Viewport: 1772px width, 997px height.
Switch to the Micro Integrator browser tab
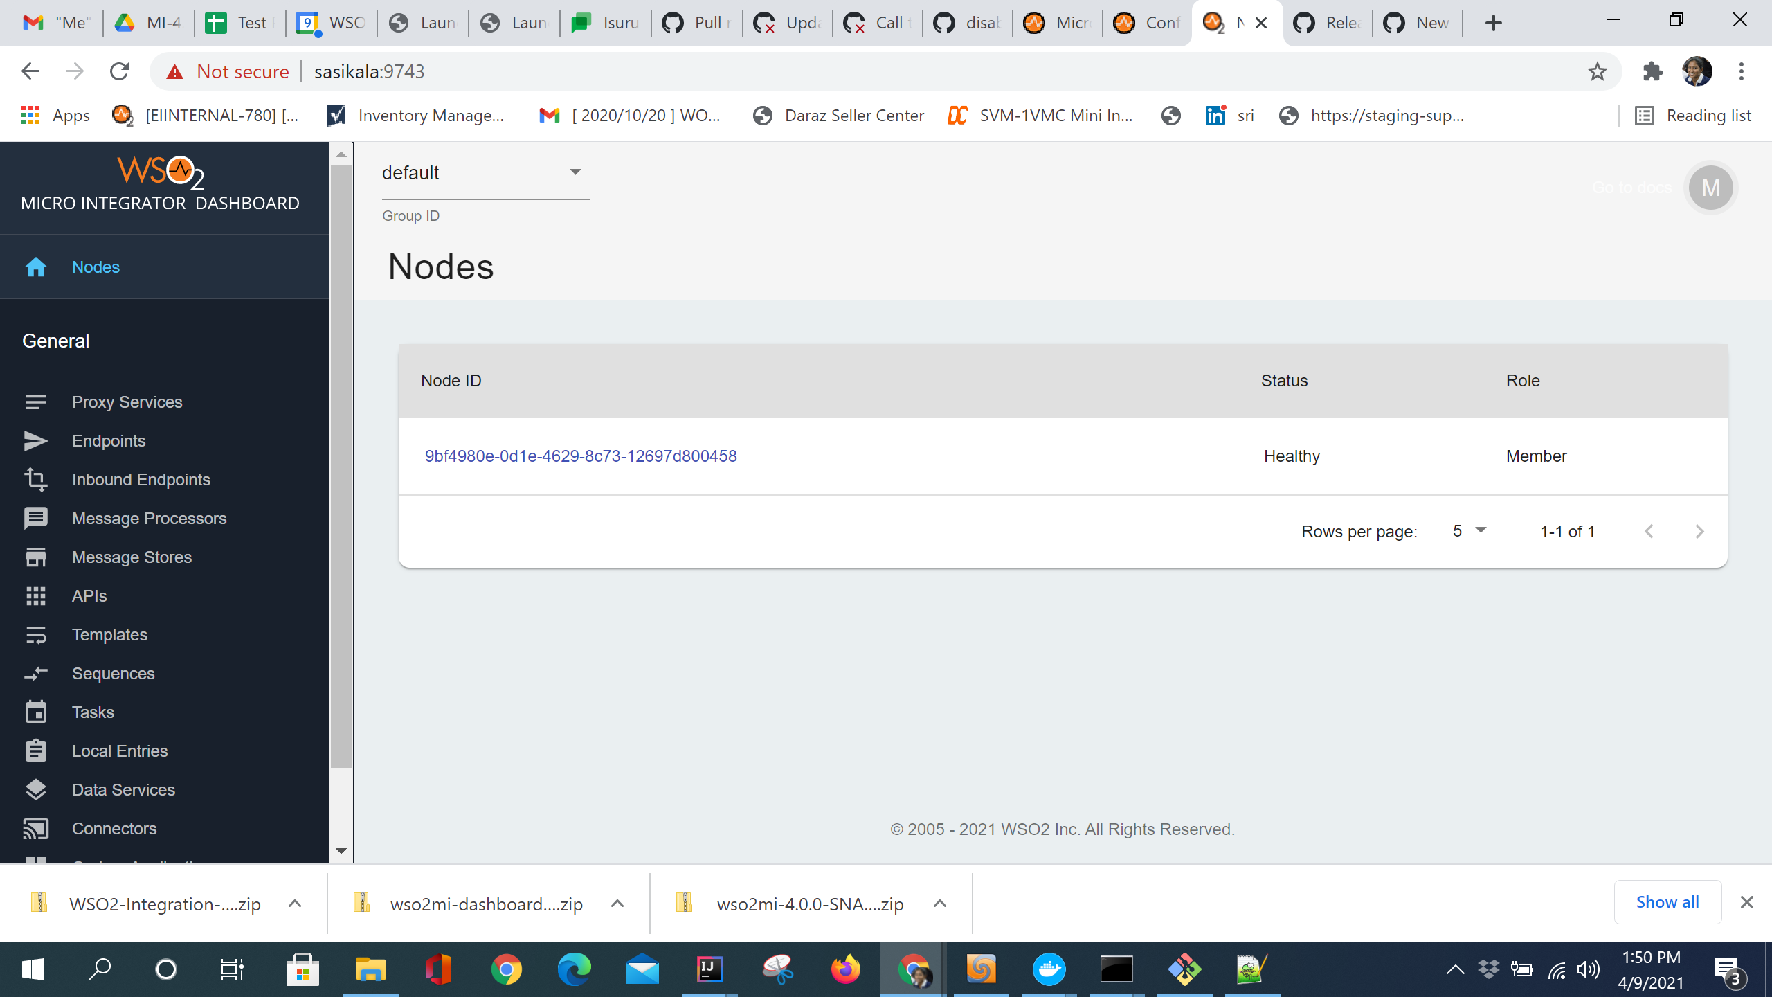tap(1057, 22)
